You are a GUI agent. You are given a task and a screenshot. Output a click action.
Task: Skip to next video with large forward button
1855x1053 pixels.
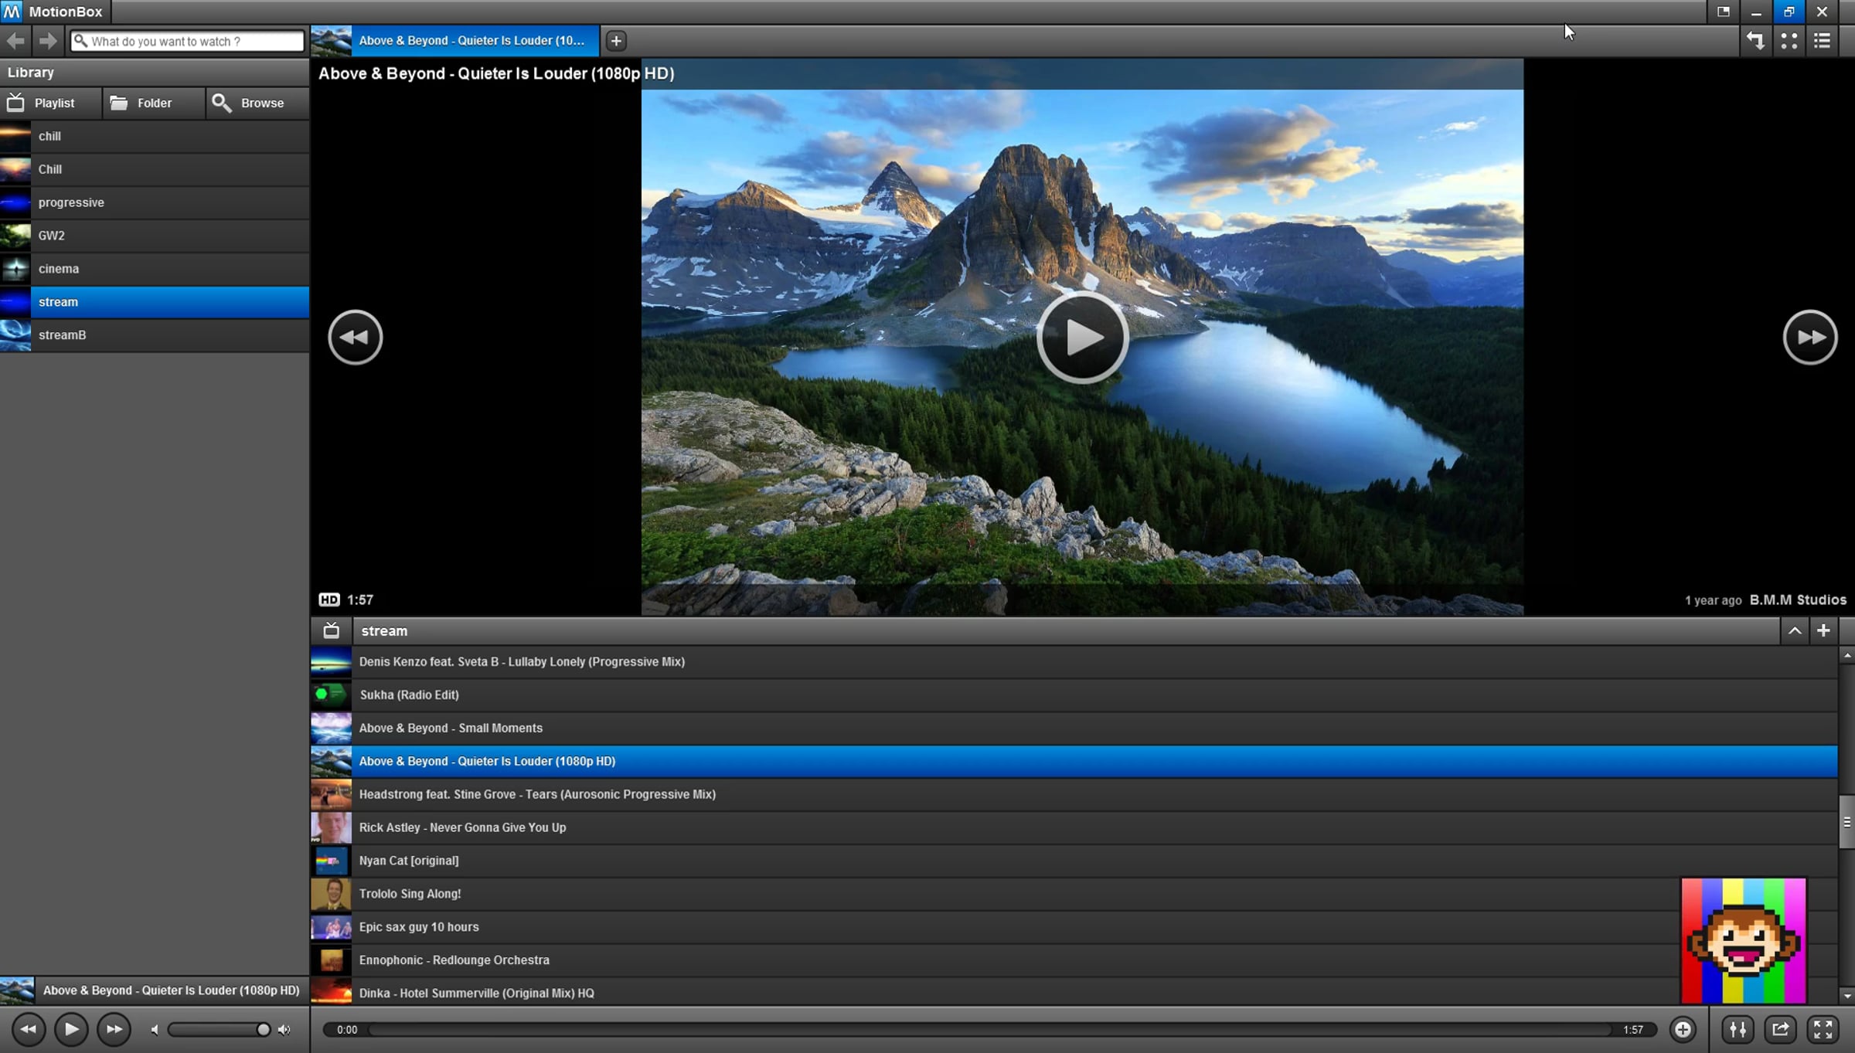1809,337
